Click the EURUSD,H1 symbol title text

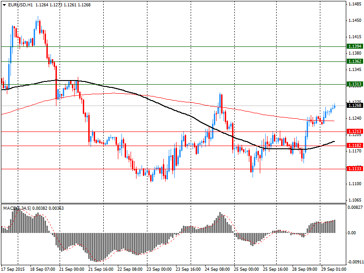point(20,5)
